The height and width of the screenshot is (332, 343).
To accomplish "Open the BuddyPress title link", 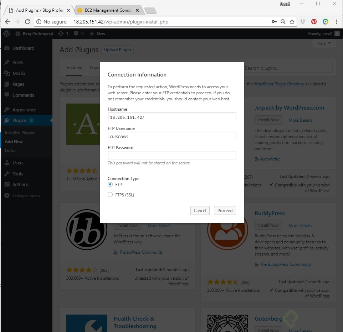I will tap(270, 213).
